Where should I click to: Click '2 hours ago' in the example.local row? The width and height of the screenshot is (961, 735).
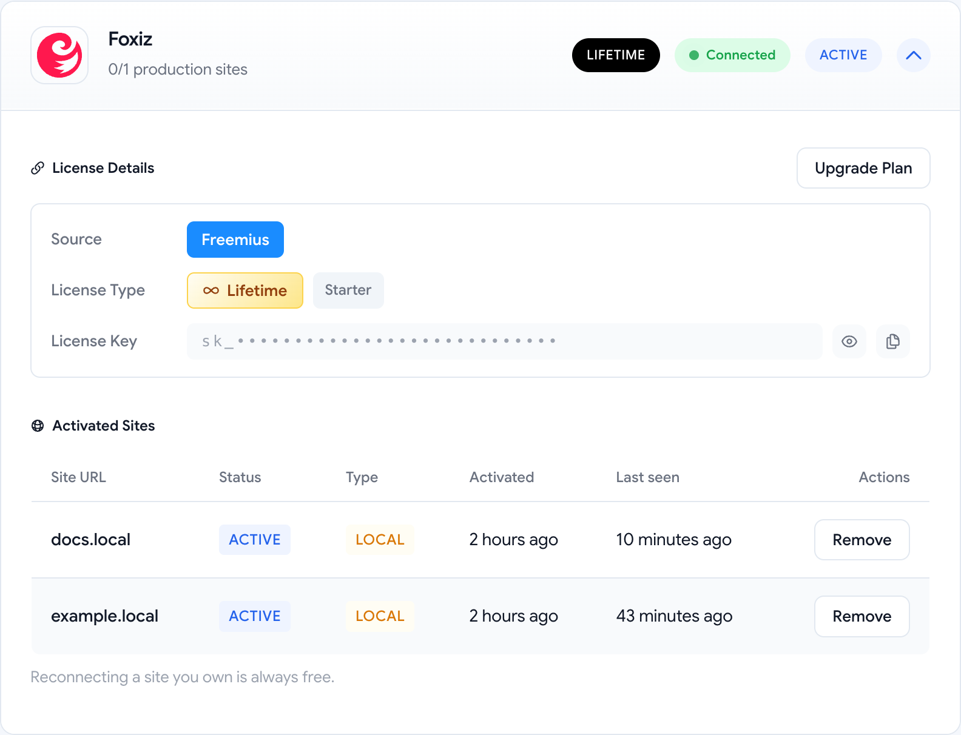tap(514, 616)
